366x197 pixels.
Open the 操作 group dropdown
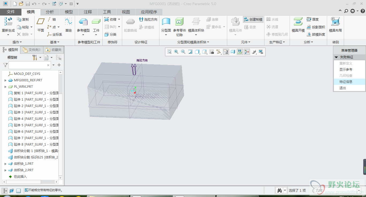coord(17,42)
